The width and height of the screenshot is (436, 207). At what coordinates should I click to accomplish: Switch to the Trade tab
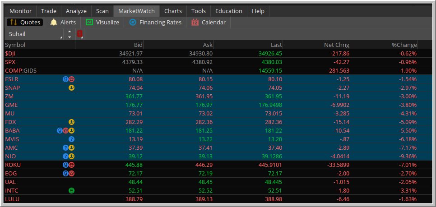tap(49, 11)
